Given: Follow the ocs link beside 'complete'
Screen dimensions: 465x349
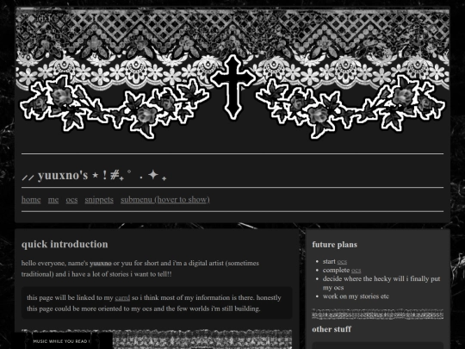Looking at the screenshot, I should (356, 270).
